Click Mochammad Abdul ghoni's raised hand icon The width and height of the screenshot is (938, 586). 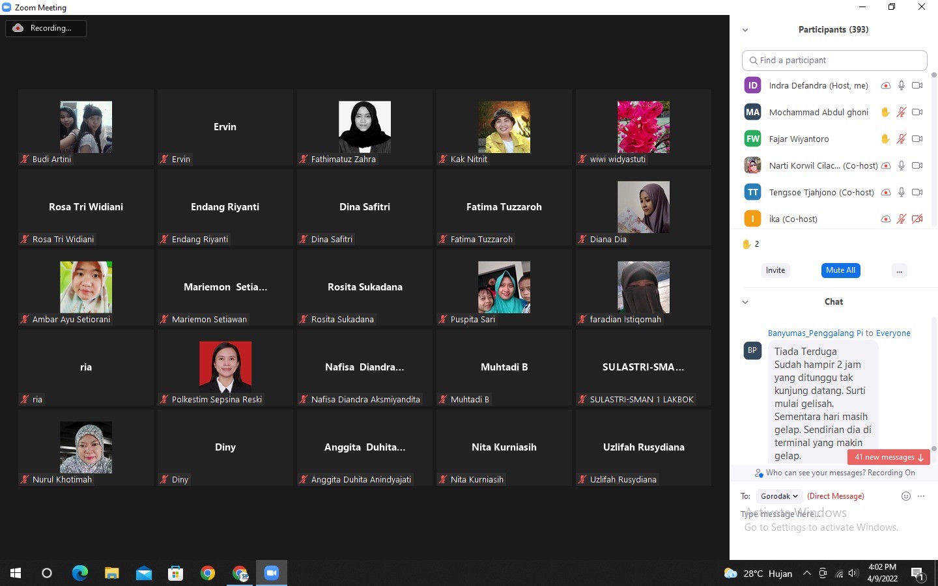(x=885, y=112)
